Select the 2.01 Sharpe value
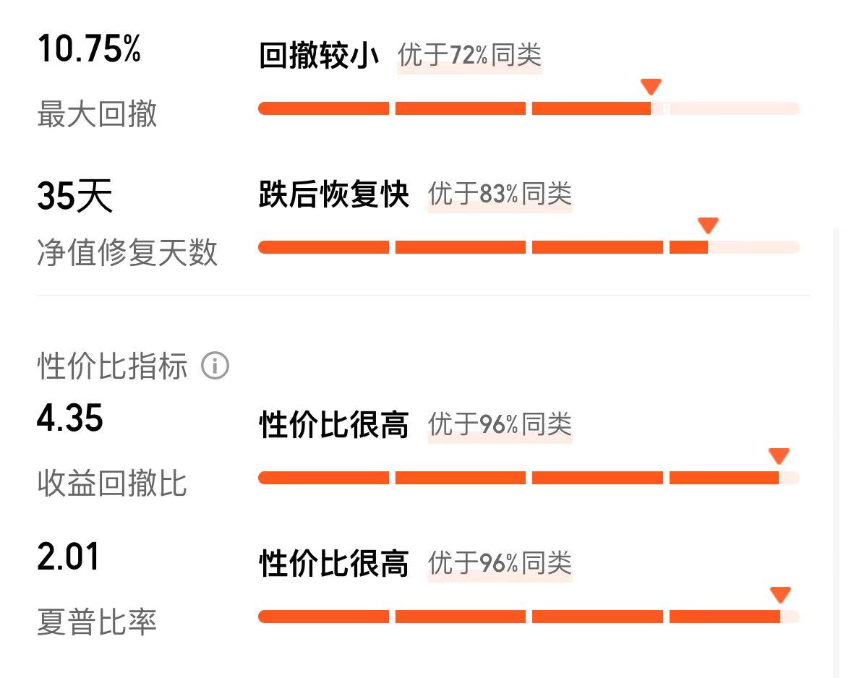 (x=68, y=556)
